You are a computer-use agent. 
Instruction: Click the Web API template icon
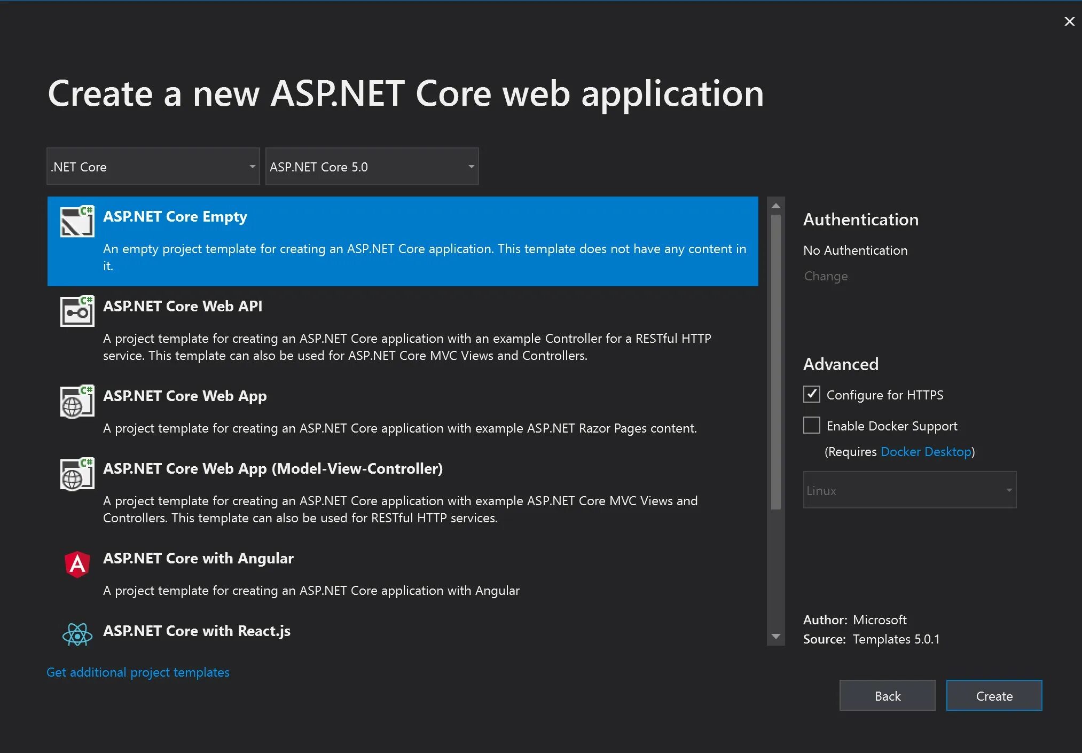pos(77,311)
